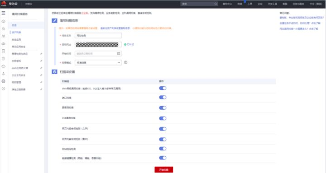Select 资产列表 in the left navigation

coord(16,33)
